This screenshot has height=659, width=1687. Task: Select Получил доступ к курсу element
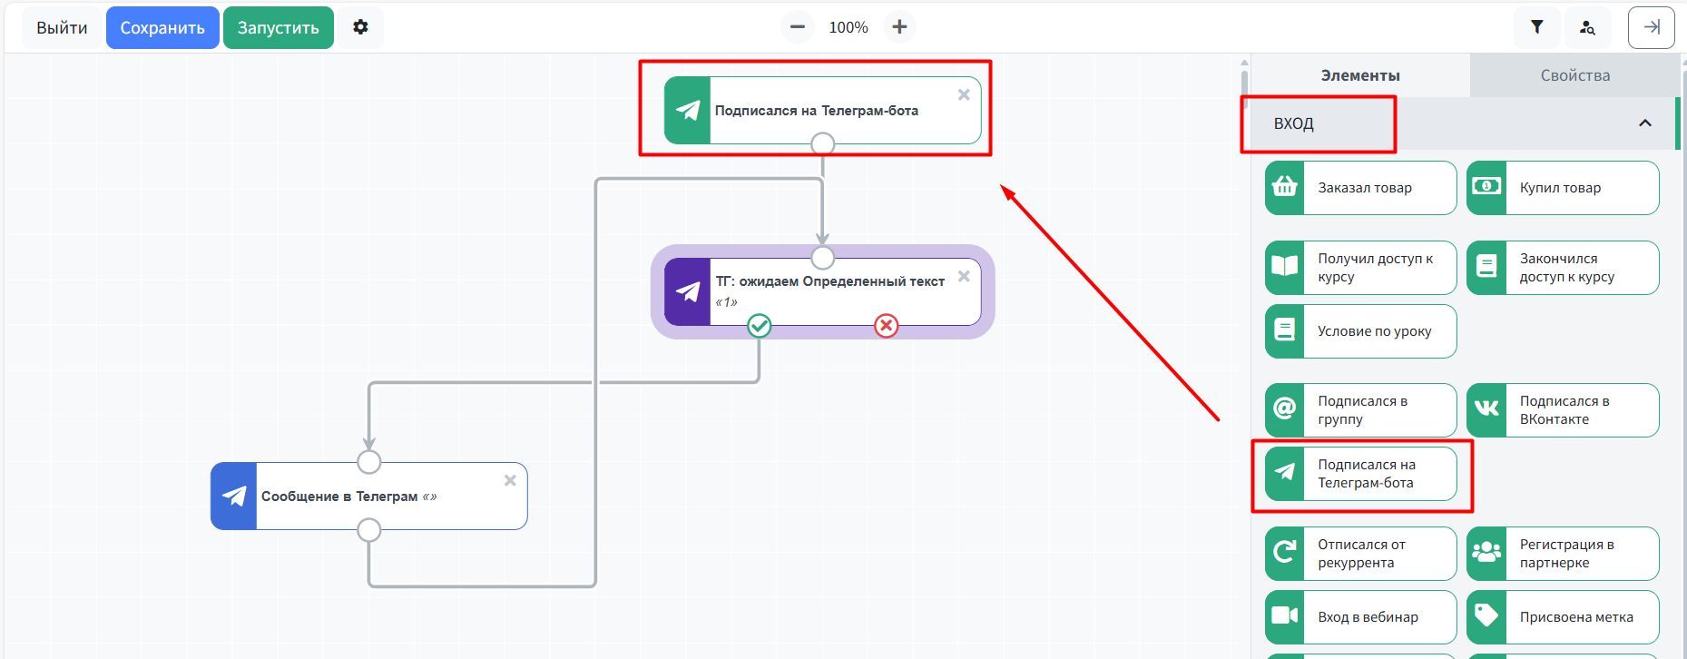pyautogui.click(x=1361, y=268)
